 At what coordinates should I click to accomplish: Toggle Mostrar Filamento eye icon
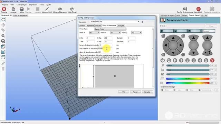pyautogui.click(x=60, y=9)
